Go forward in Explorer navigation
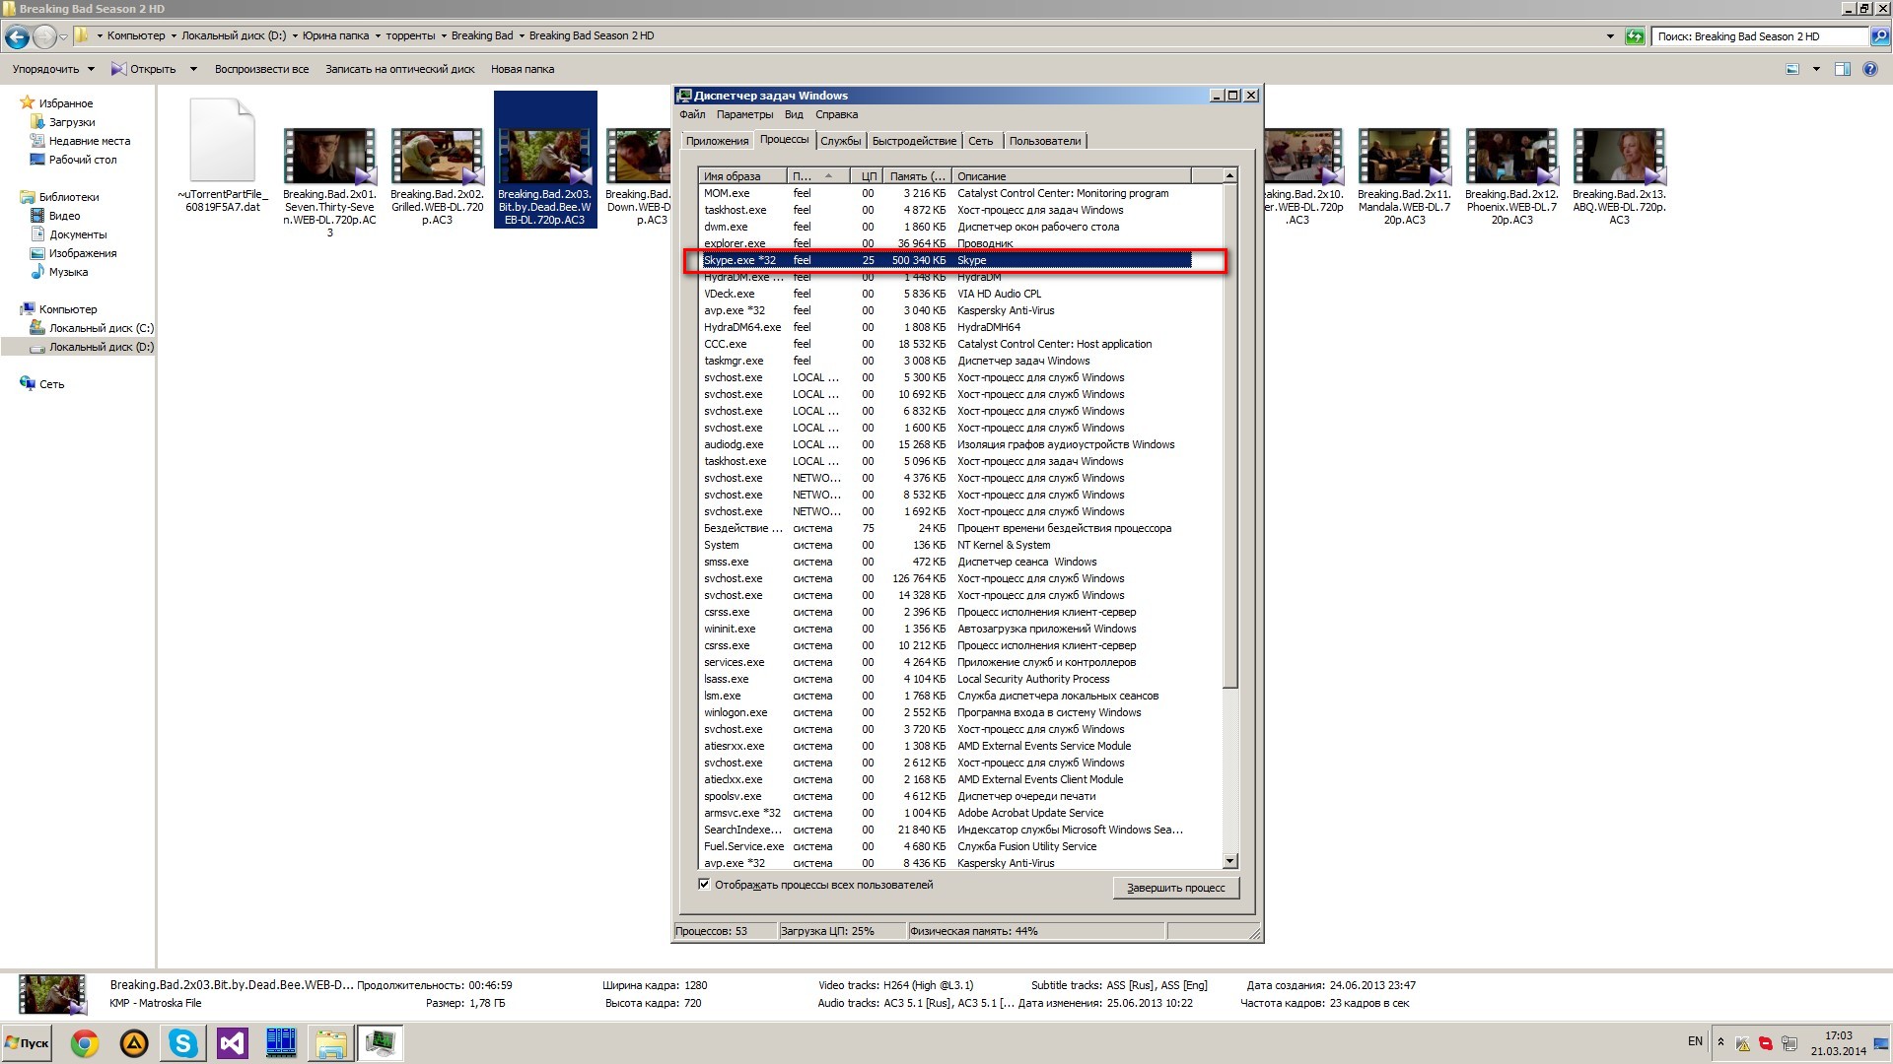Viewport: 1893px width, 1064px height. click(x=44, y=36)
